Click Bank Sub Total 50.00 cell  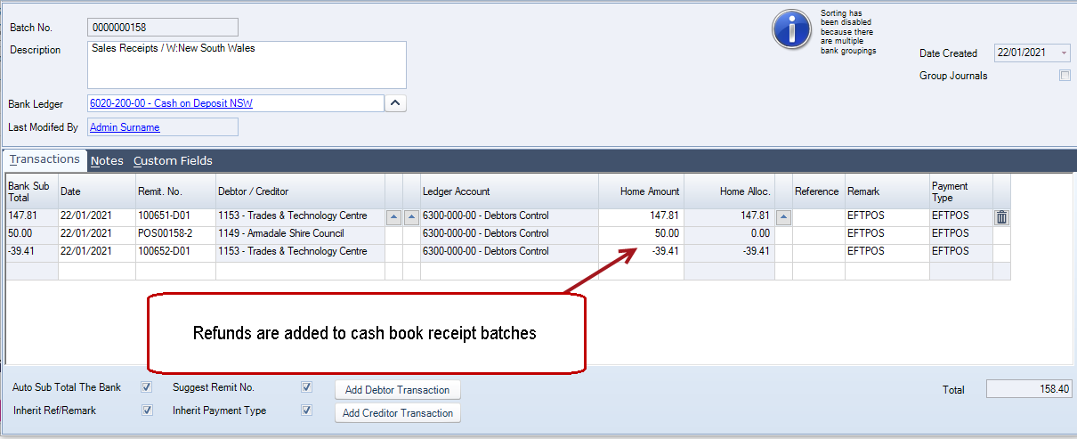click(x=32, y=234)
